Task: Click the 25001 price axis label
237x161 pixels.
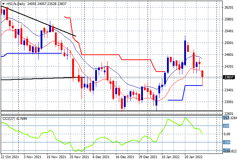Action: 229,43
